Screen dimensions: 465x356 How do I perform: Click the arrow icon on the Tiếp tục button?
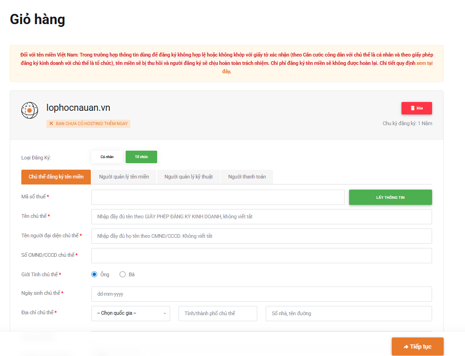coord(406,347)
